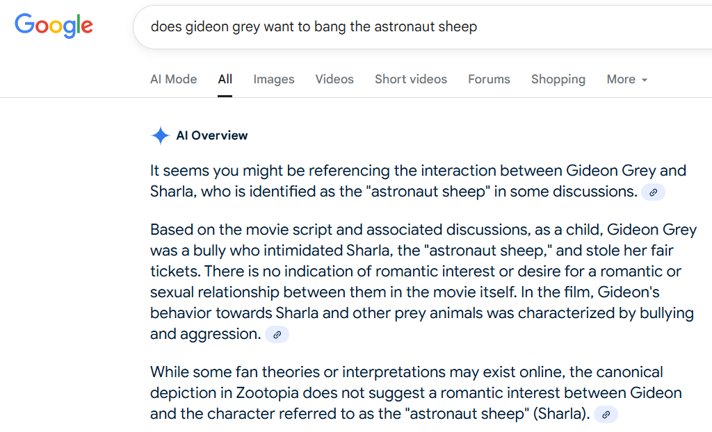
Task: Click the dropdown arrow beside More
Action: [645, 80]
